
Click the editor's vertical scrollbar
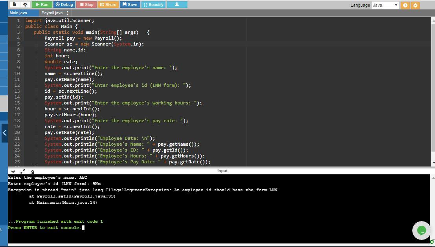point(433,86)
